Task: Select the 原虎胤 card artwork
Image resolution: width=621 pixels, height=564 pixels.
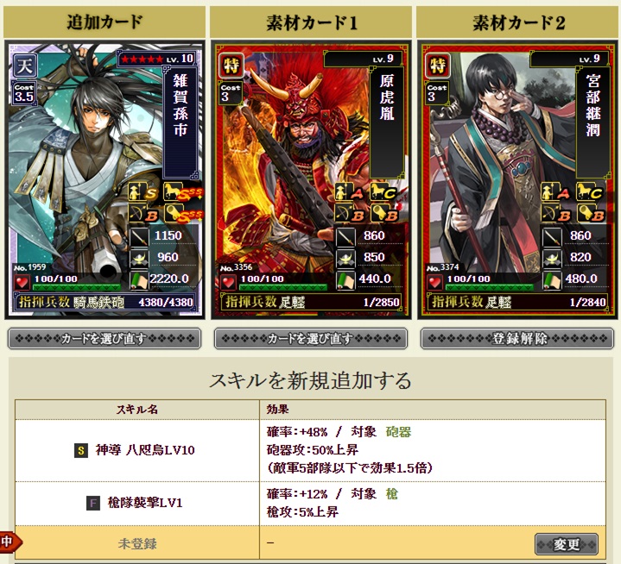Action: click(x=311, y=180)
